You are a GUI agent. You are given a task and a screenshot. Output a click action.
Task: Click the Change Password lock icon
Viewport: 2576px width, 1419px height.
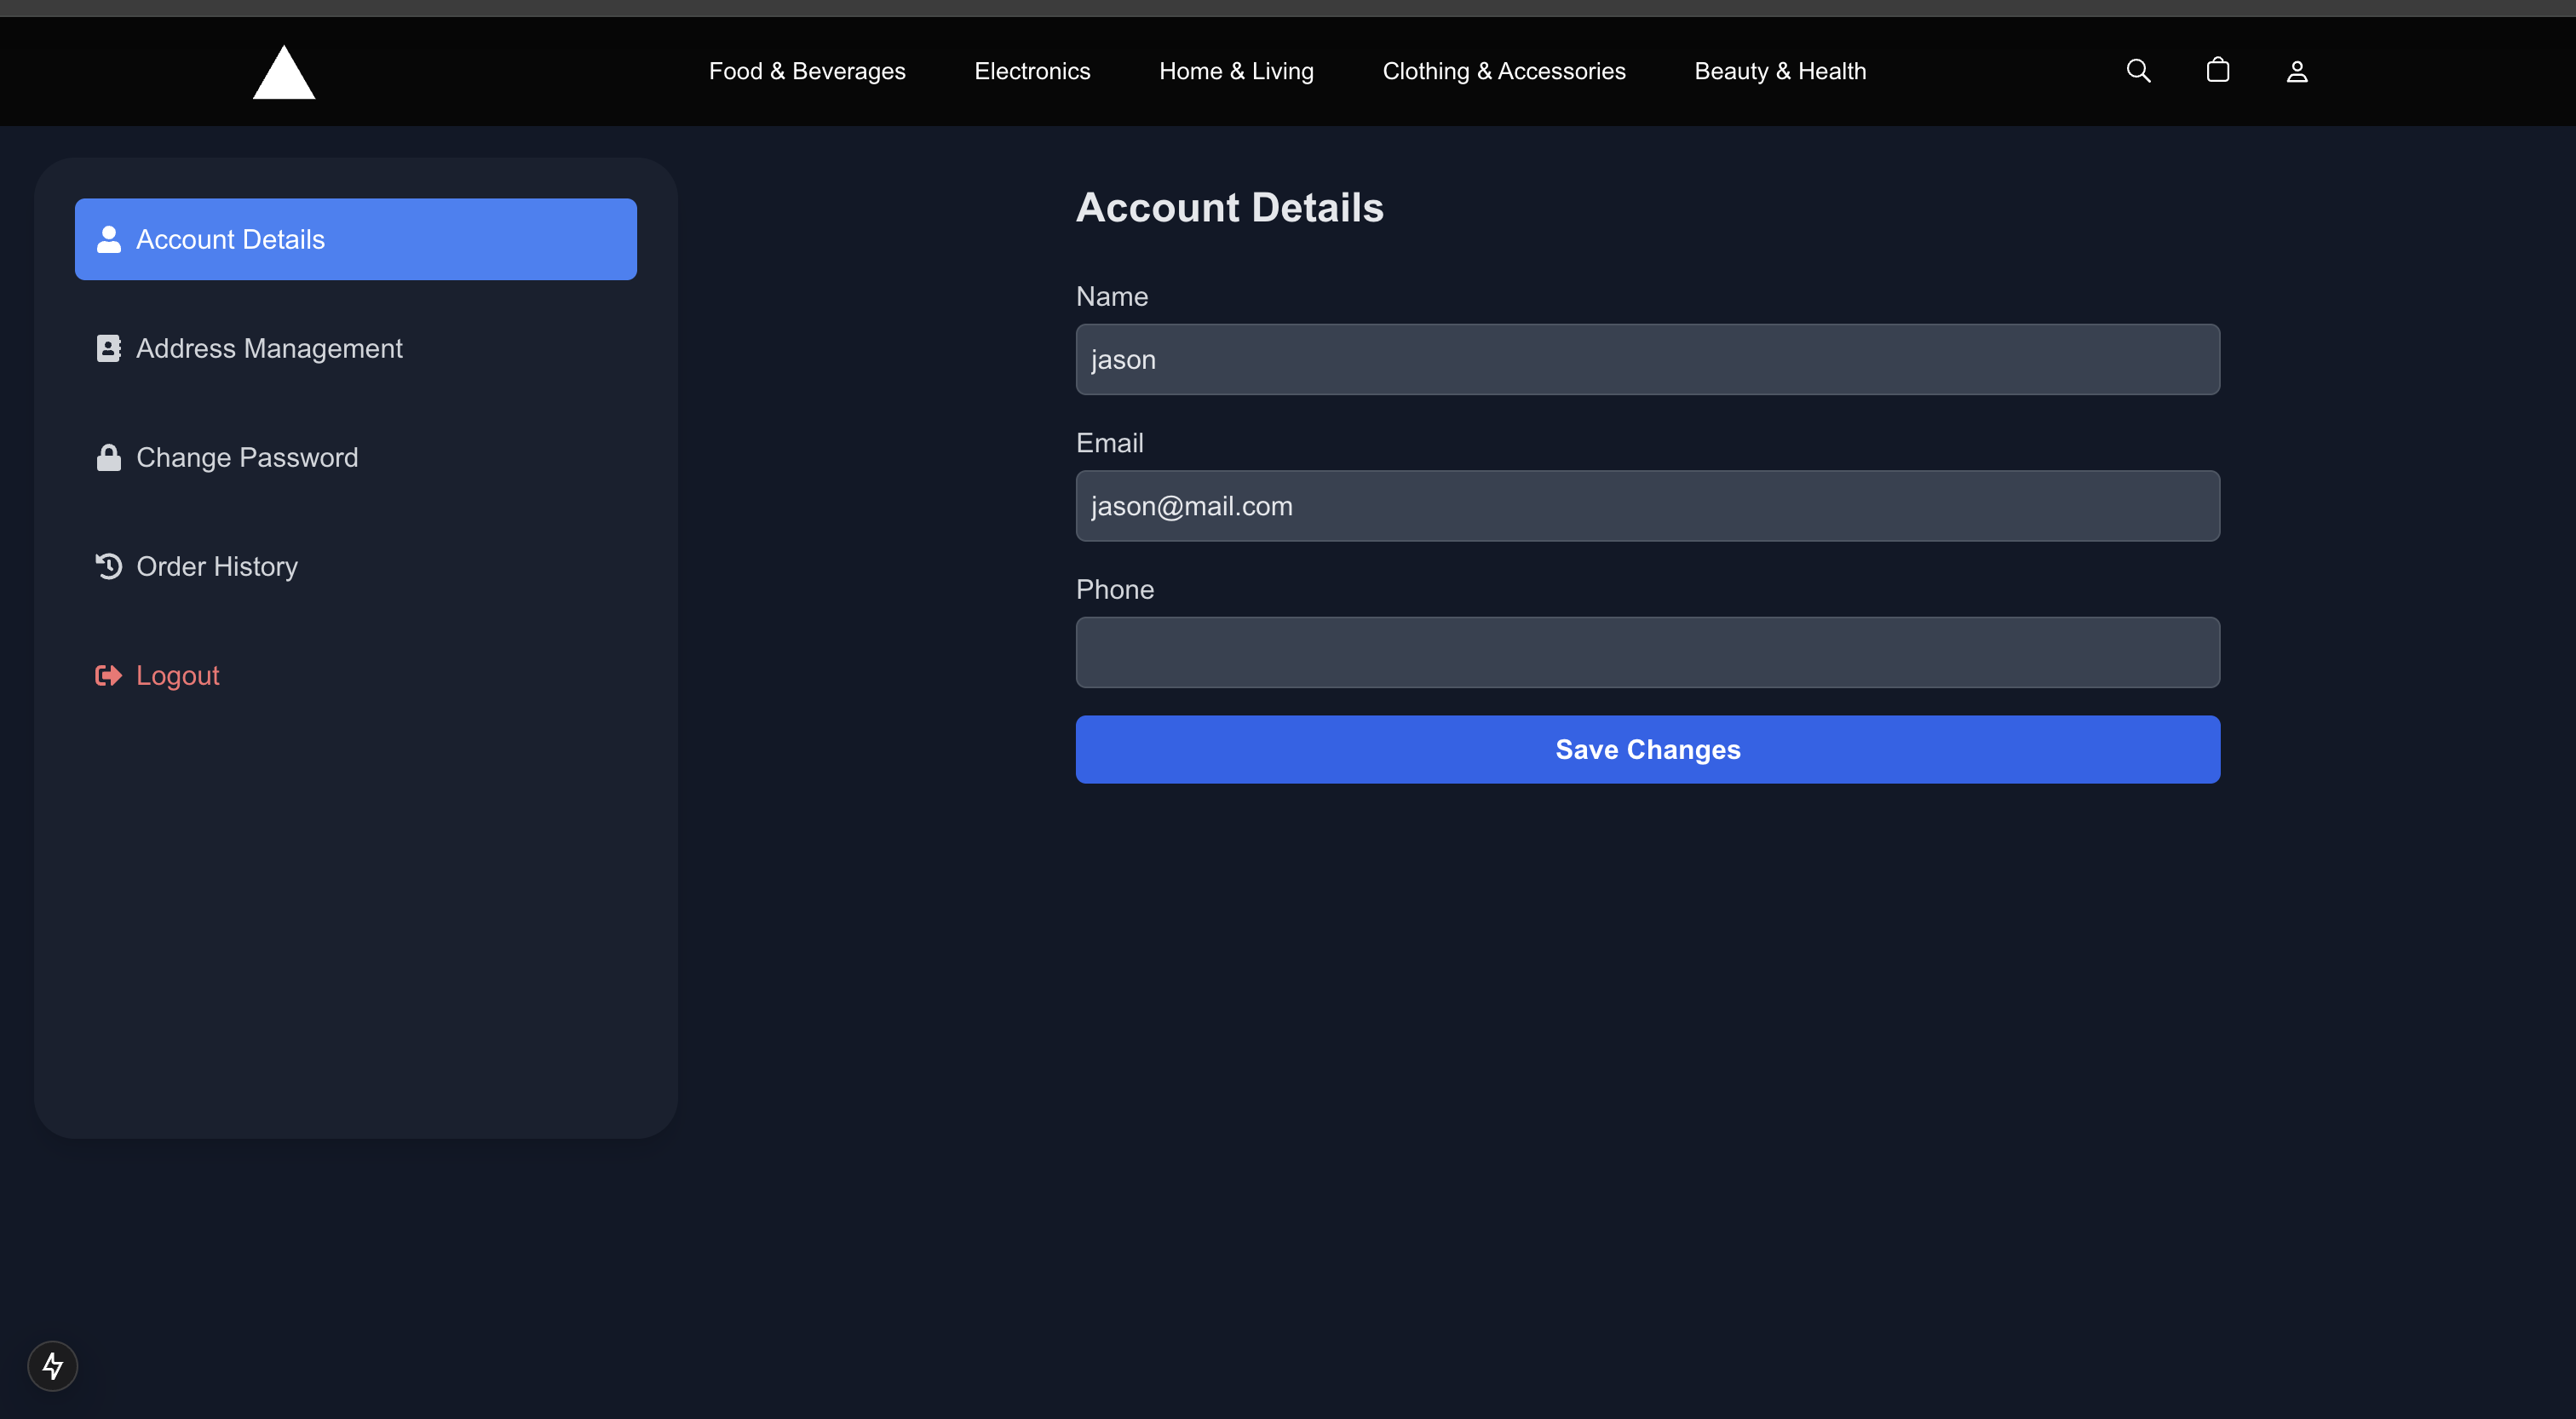coord(108,458)
